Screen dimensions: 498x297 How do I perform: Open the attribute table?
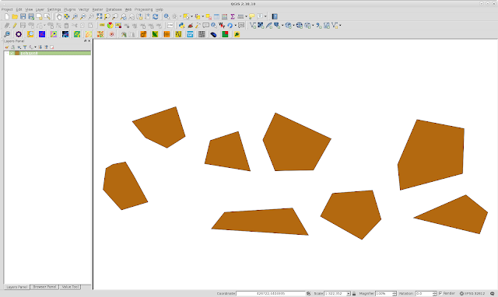(216, 16)
